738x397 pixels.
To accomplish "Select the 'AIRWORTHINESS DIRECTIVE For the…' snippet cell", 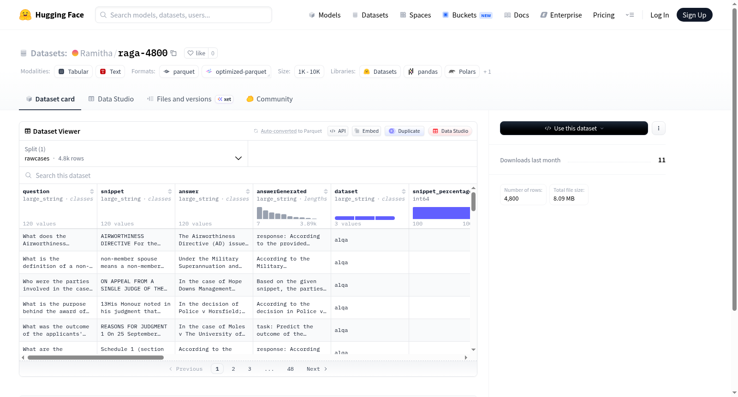I will point(136,240).
